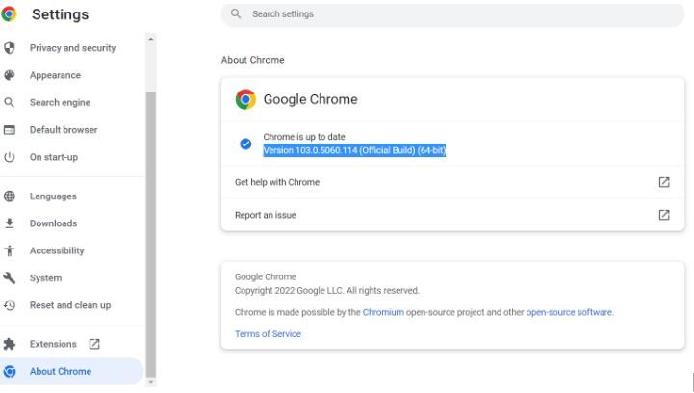Screen dimensions: 694x393
Task: Click the Privacy and security shield icon
Action: point(10,48)
